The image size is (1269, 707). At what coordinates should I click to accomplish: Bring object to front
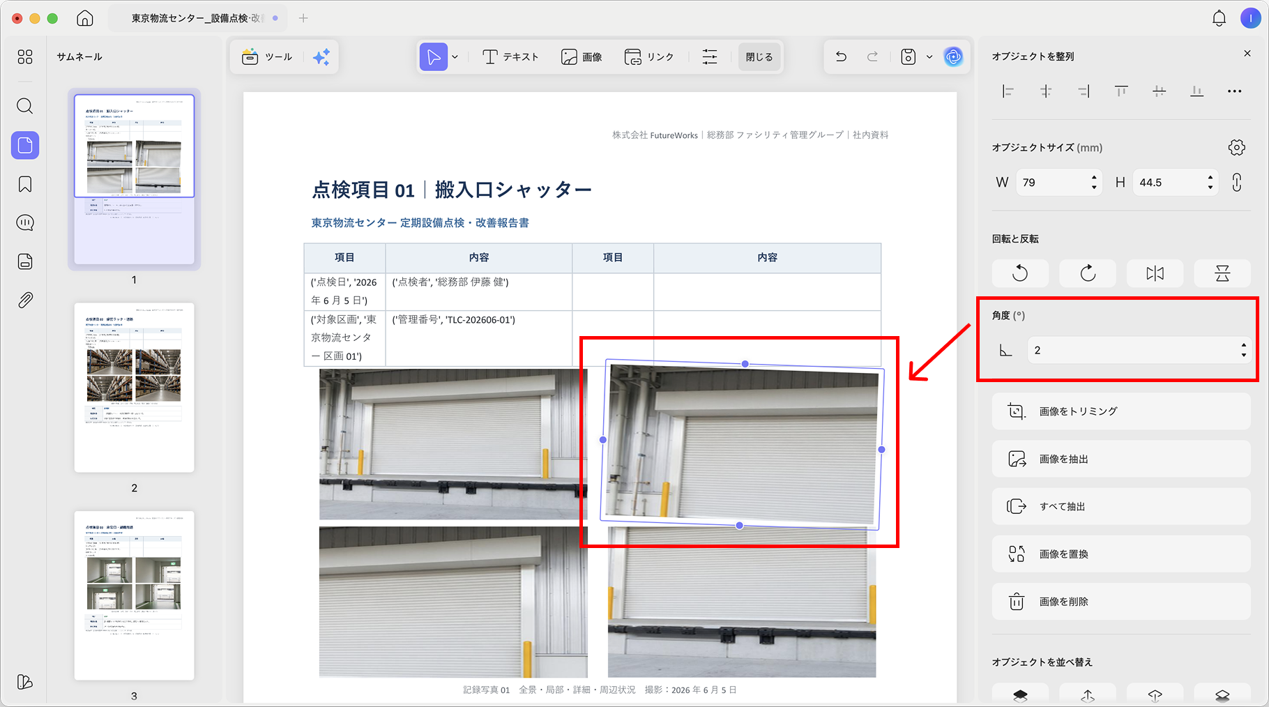click(1020, 695)
